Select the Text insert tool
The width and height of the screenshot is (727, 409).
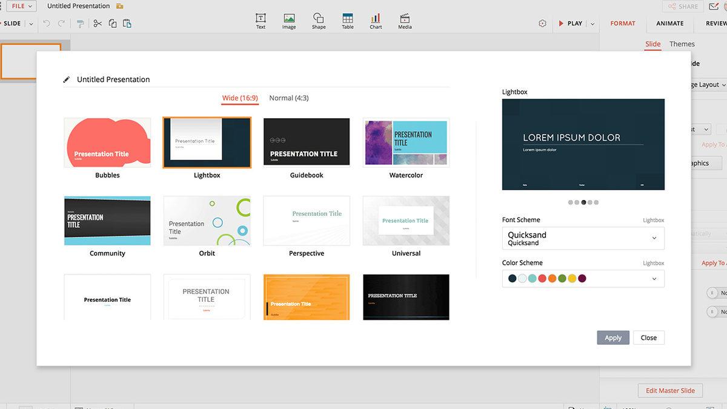261,21
